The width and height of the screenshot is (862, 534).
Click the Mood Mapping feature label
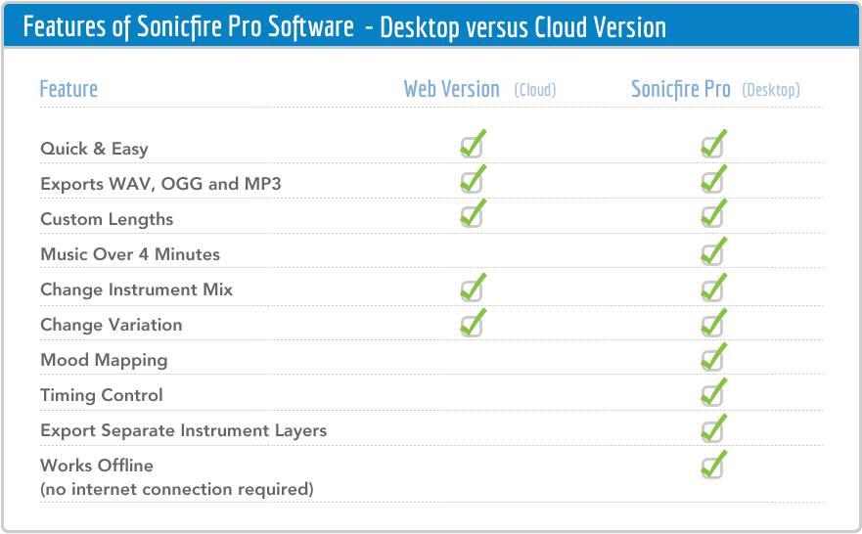(x=104, y=360)
